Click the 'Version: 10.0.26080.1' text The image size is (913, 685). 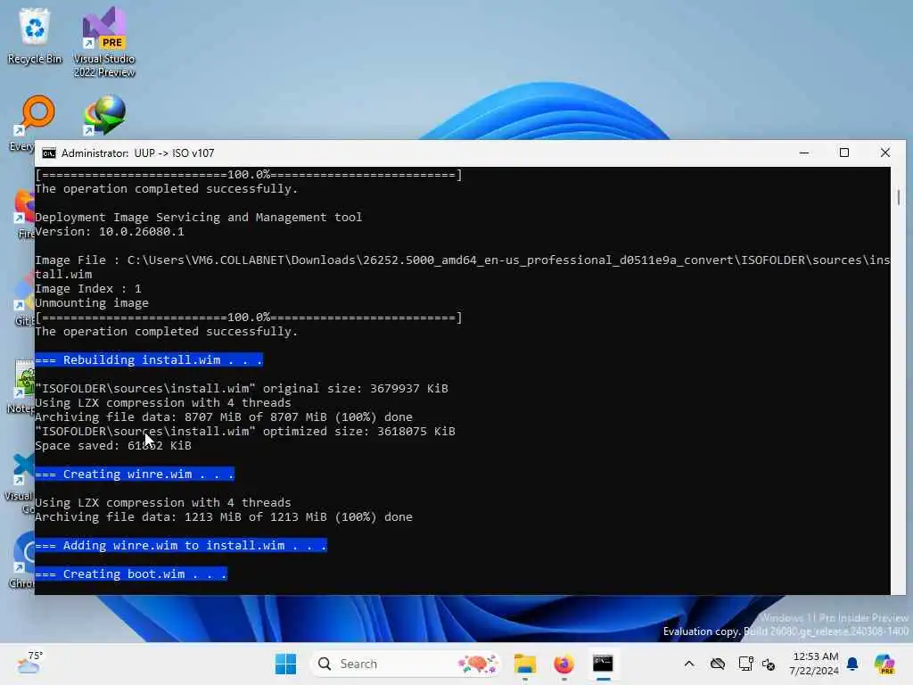[x=110, y=232]
